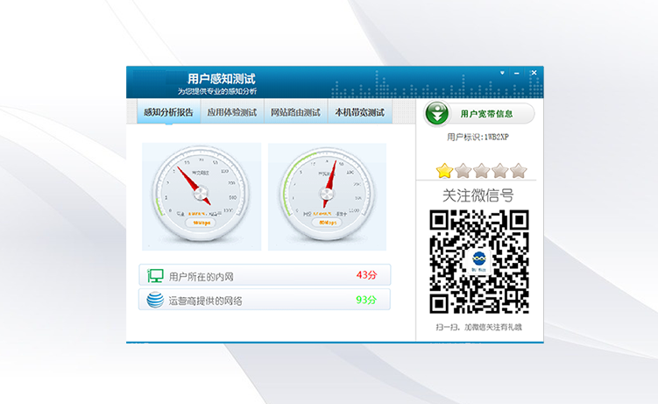Click the left gauge Mbps readout
658x404 pixels.
(x=202, y=223)
